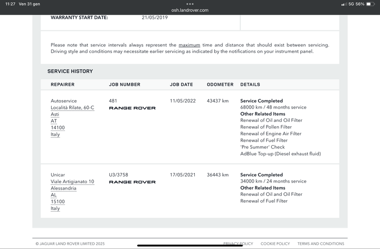380x249 pixels.
Task: Click the AL province link
Action: [x=54, y=195]
